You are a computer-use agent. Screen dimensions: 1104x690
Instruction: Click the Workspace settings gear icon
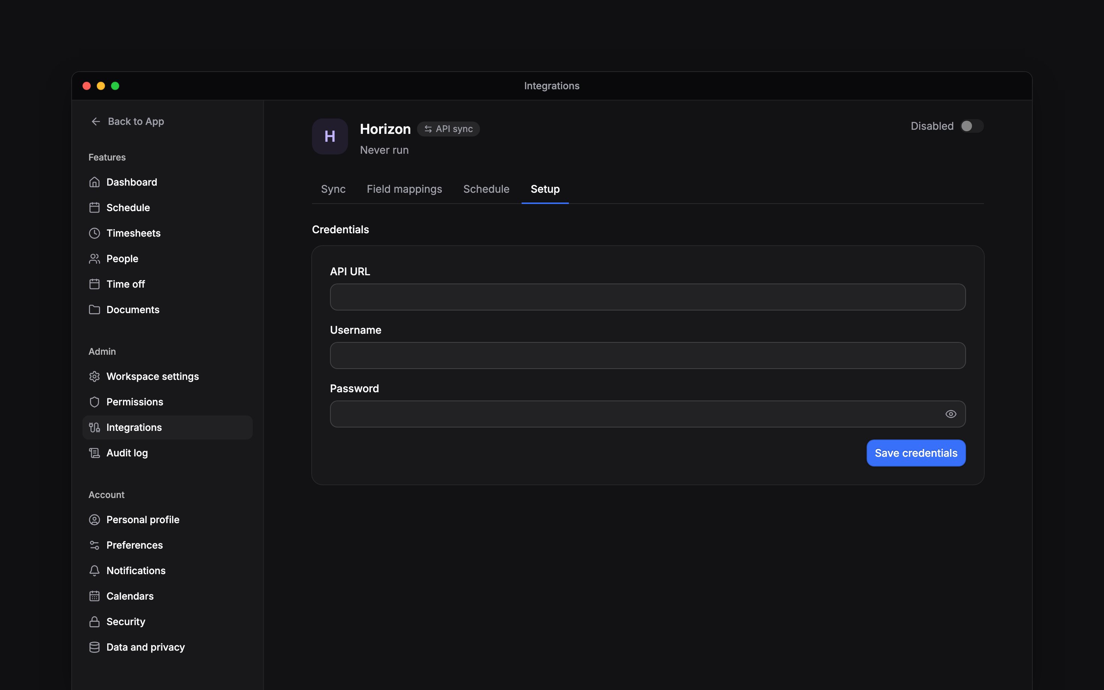point(94,376)
